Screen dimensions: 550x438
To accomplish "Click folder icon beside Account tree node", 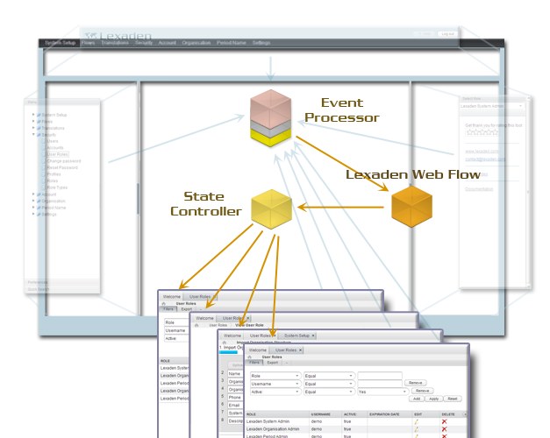I will (x=39, y=194).
